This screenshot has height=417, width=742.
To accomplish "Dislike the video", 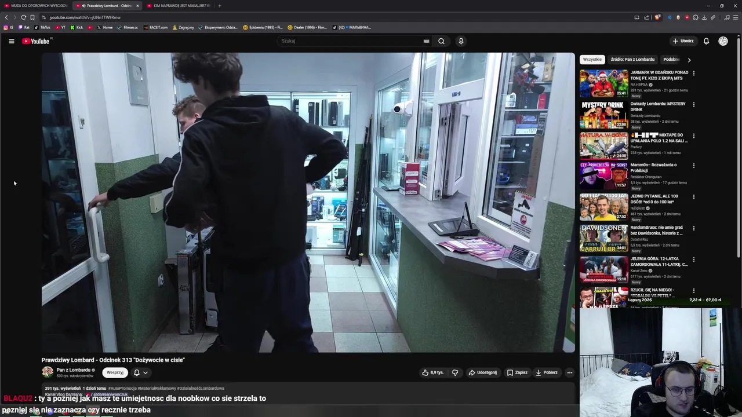I will tap(455, 372).
